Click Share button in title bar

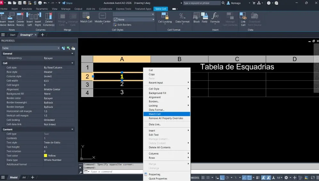tap(67, 3)
